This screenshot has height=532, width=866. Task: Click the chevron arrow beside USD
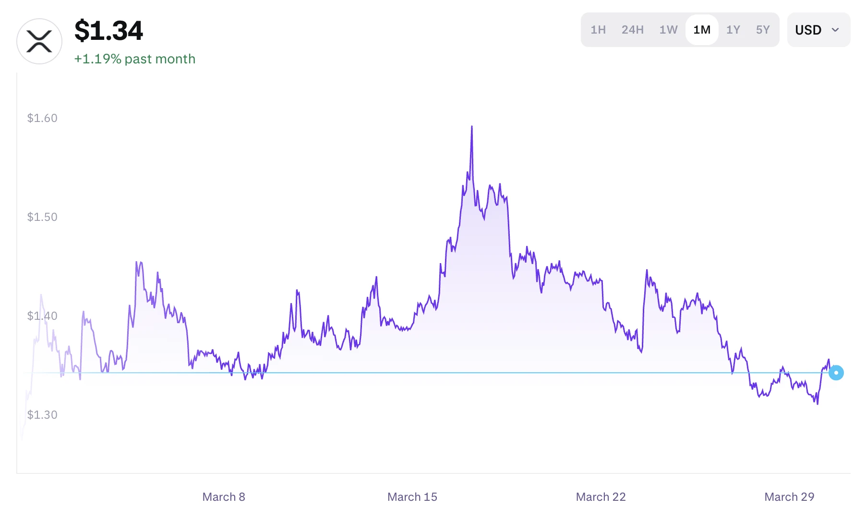[835, 30]
